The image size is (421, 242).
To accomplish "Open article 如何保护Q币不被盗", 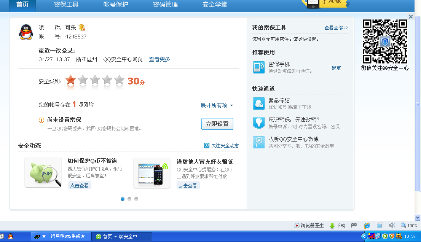I will coord(92,161).
